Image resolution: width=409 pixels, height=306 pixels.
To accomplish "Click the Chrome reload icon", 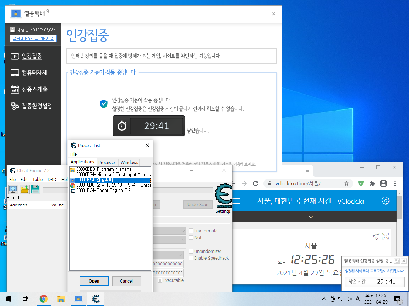I will (x=256, y=183).
